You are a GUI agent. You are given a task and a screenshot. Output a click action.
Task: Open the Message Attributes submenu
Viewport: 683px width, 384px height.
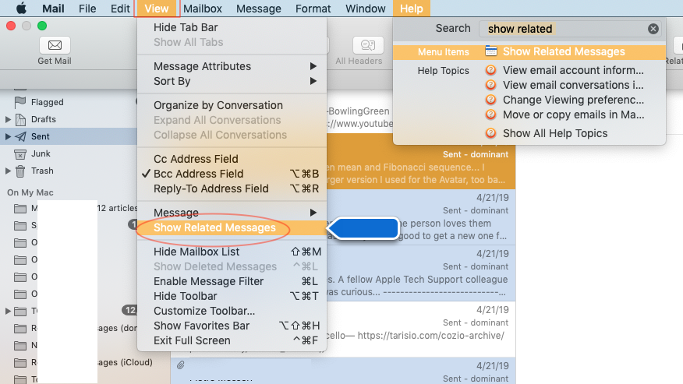232,66
